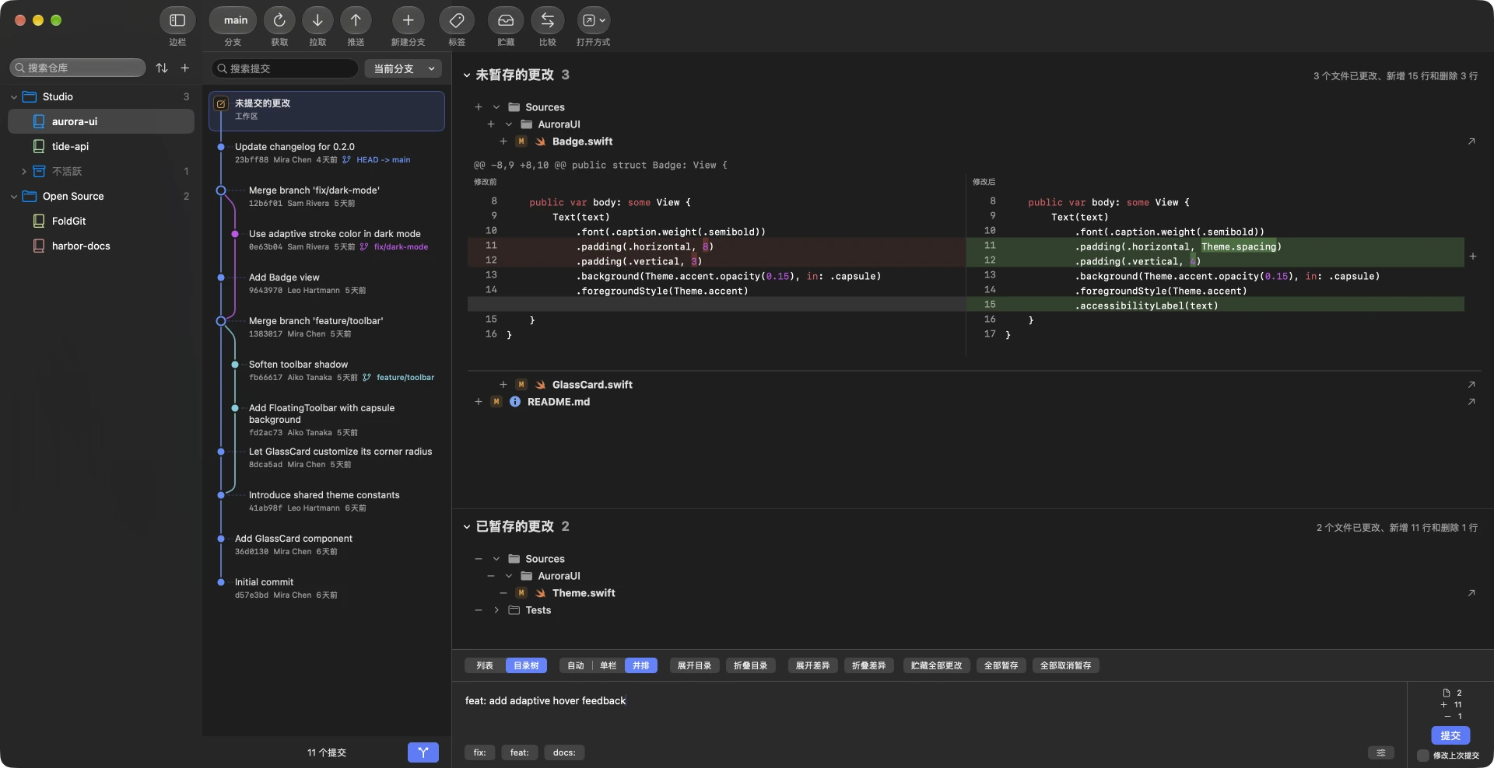
Task: Click the 比较 compare icon
Action: [548, 20]
